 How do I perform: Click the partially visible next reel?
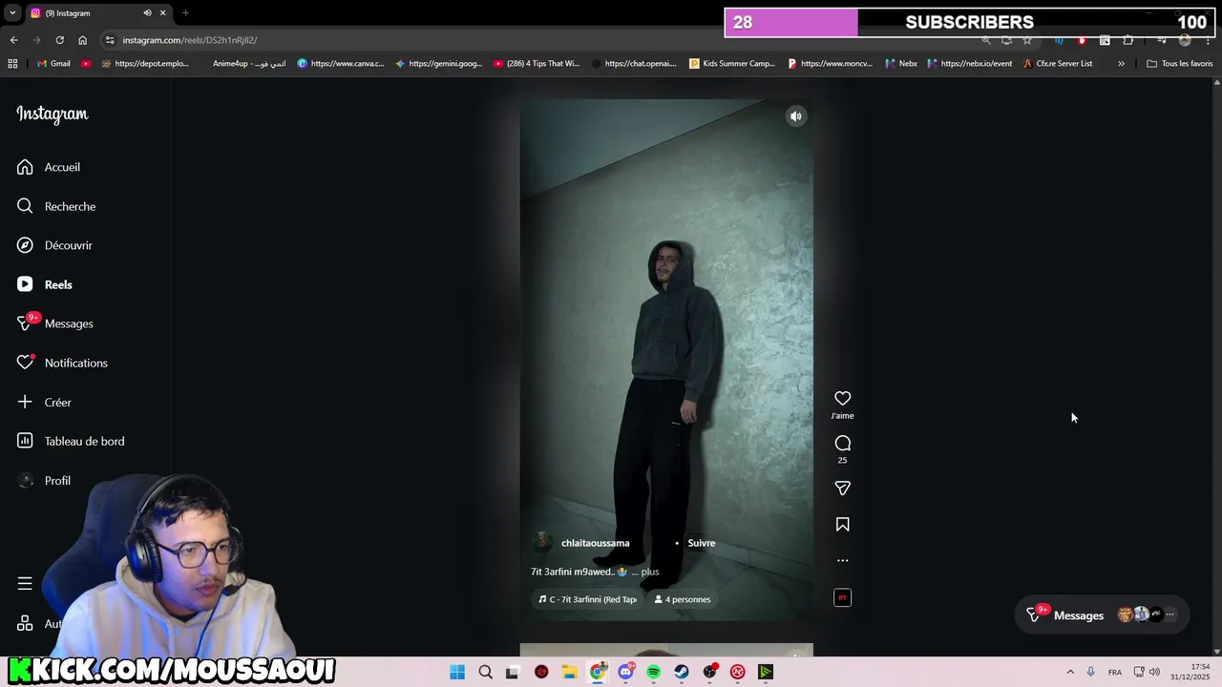[x=666, y=650]
